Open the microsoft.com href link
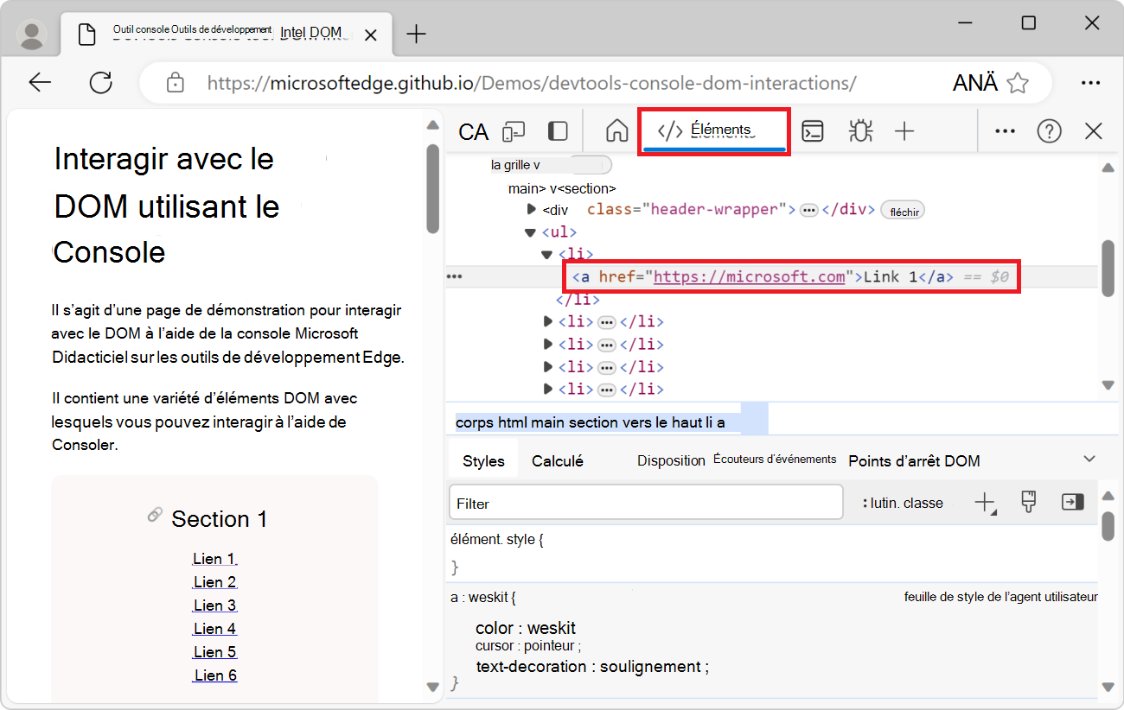The height and width of the screenshot is (710, 1124). (749, 276)
